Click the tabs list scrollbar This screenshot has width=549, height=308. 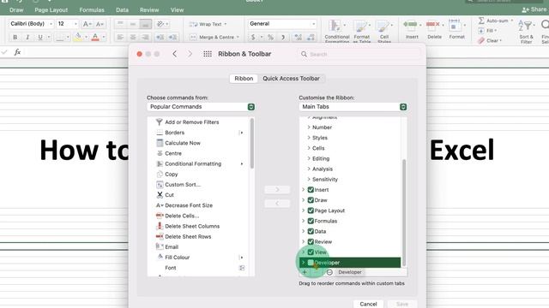[404, 212]
